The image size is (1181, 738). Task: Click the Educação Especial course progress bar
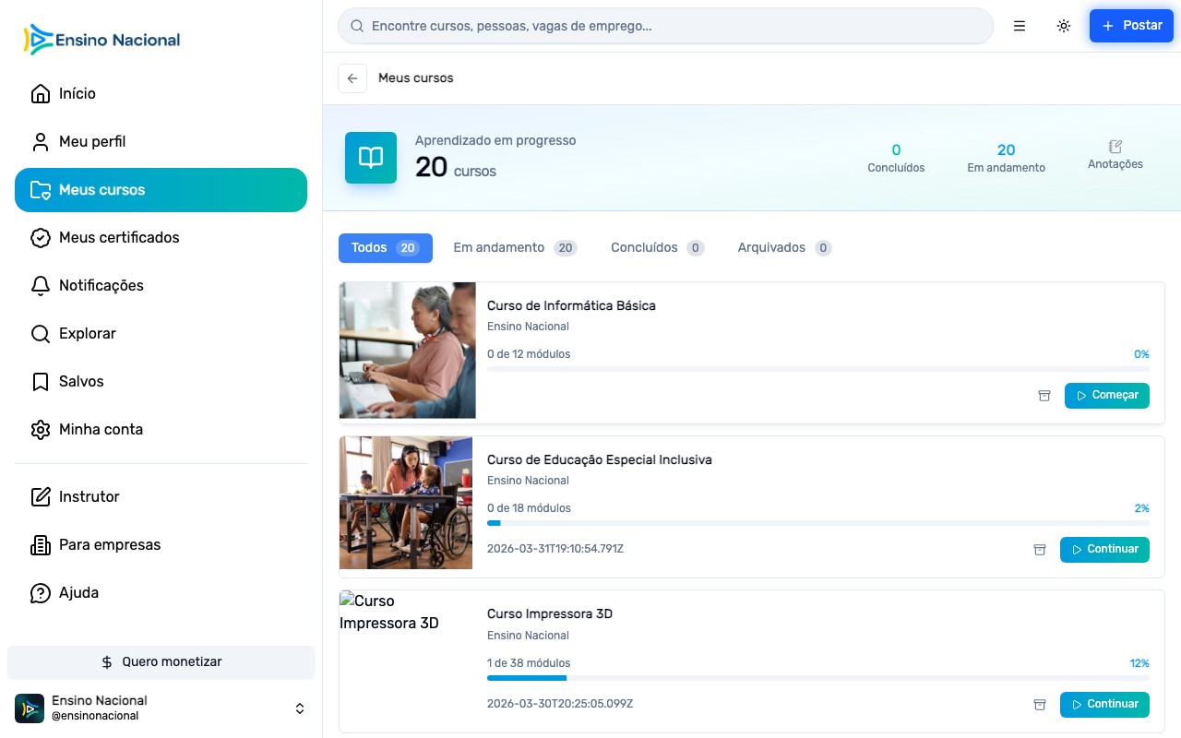tap(817, 523)
